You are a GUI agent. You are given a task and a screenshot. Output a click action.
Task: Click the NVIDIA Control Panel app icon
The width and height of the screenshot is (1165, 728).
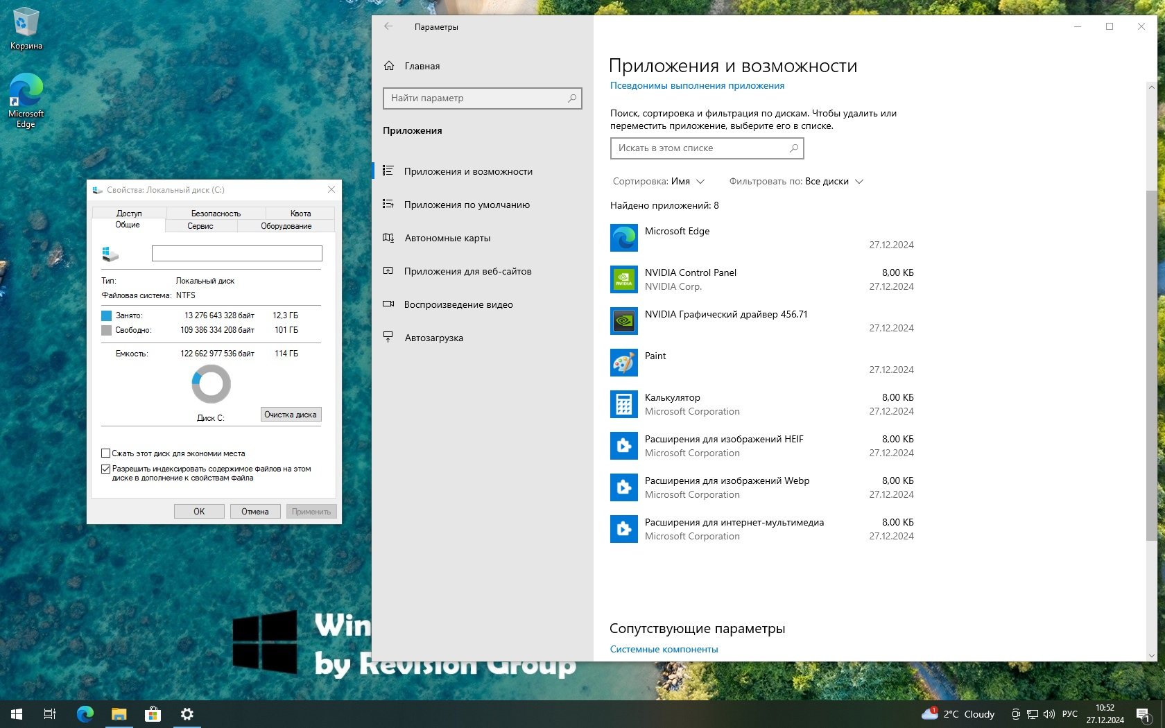click(x=623, y=279)
